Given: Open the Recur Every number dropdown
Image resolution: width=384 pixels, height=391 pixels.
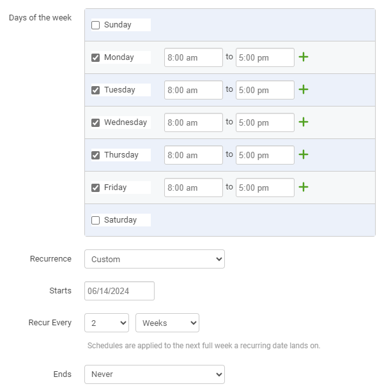Looking at the screenshot, I should (x=107, y=323).
